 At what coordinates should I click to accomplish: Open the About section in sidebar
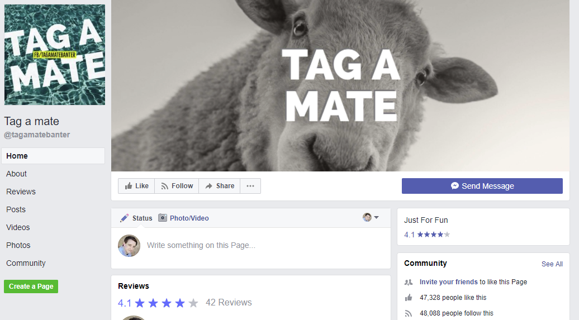(x=17, y=174)
